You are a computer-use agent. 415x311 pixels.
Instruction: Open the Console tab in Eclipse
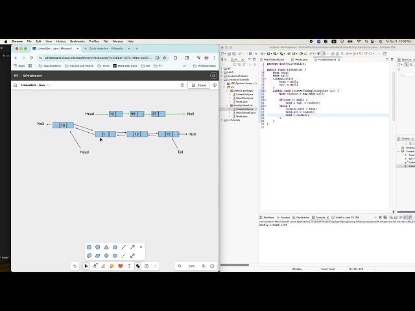coord(320,218)
